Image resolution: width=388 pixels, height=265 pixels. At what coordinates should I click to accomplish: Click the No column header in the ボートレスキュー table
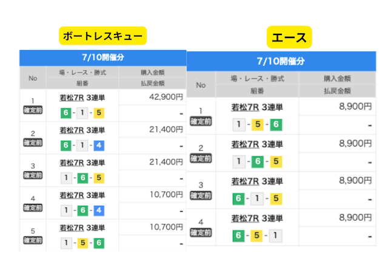(x=32, y=79)
